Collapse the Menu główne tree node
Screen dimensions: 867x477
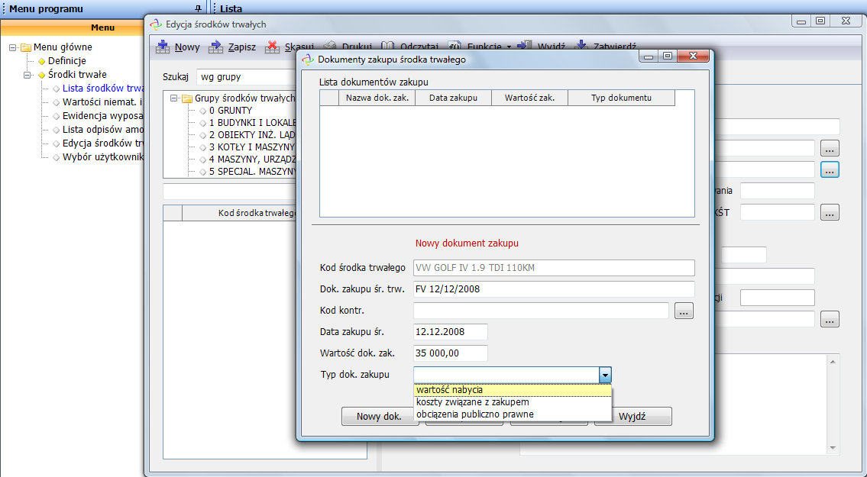(x=13, y=47)
